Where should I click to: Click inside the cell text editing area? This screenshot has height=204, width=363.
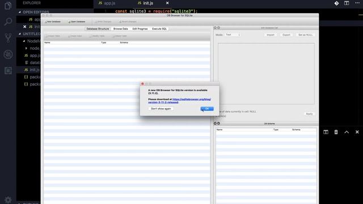(266, 74)
